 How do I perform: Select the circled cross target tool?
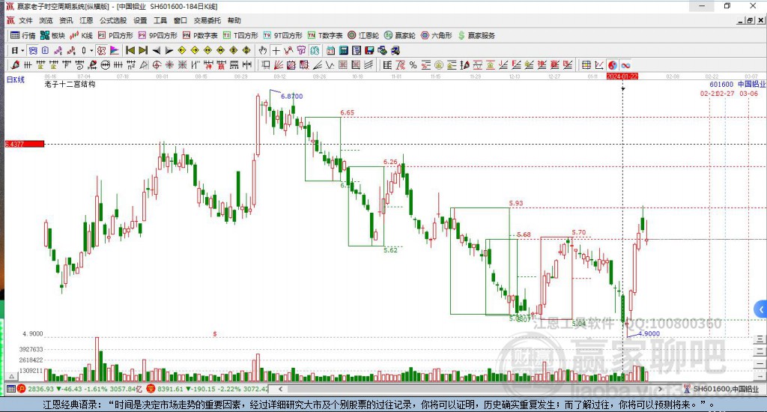pyautogui.click(x=157, y=64)
